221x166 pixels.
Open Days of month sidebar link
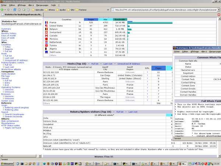click(8, 35)
